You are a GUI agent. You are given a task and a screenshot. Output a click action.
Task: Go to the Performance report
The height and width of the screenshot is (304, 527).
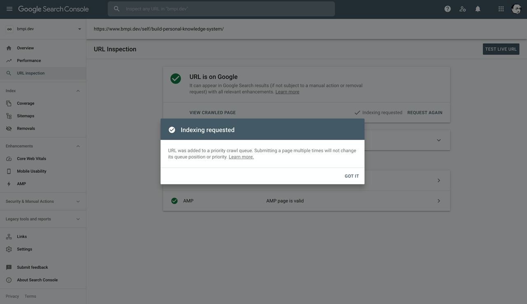tap(28, 60)
